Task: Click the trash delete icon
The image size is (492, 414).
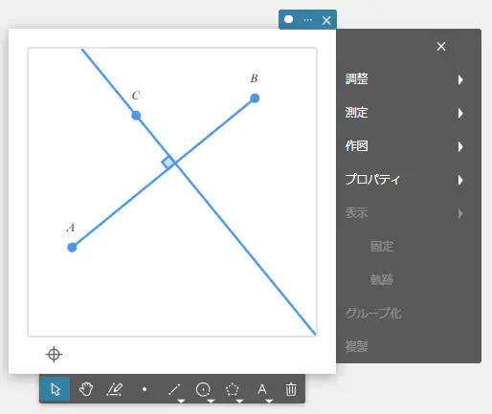Action: tap(291, 389)
